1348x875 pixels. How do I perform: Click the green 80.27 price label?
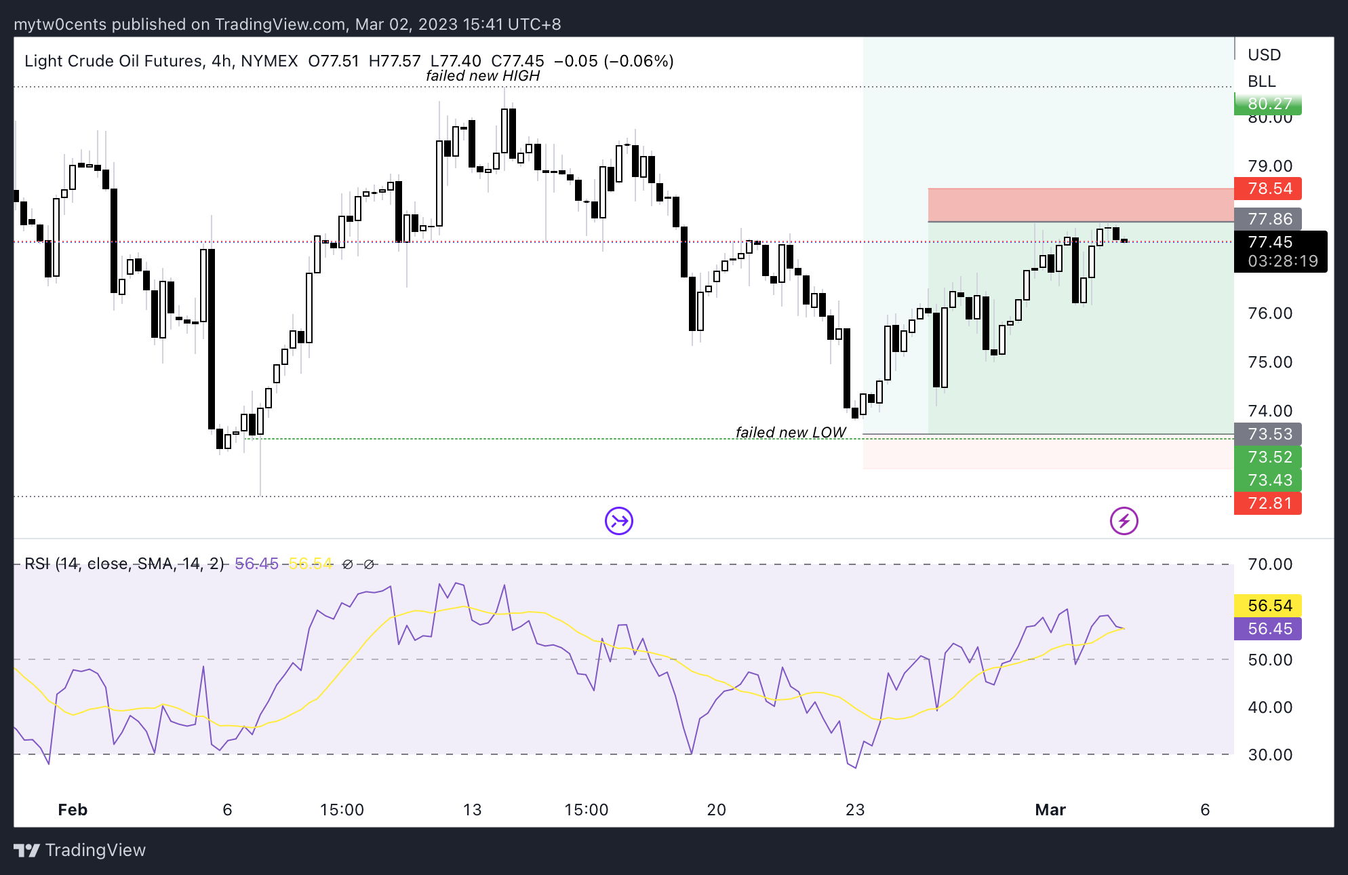click(x=1268, y=104)
